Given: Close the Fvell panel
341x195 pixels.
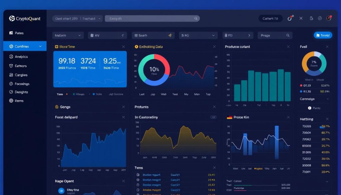Looking at the screenshot, I should [x=327, y=47].
